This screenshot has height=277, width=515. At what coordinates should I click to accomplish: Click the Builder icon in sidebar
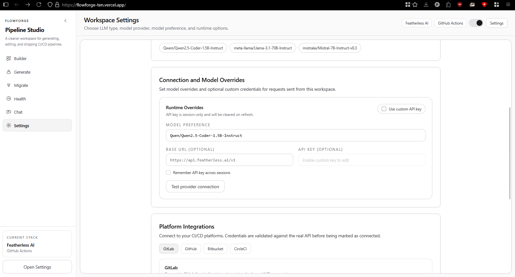tap(9, 58)
